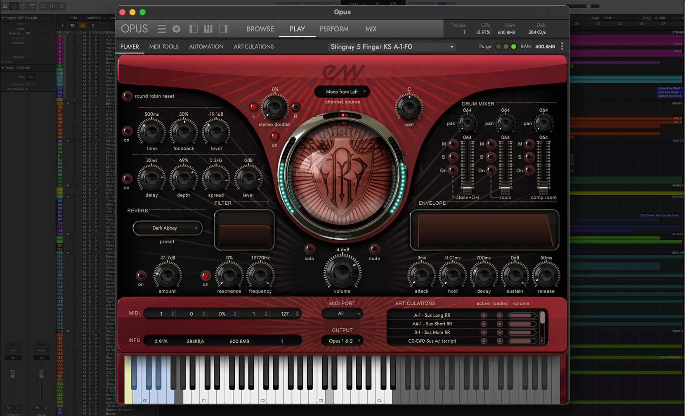The width and height of the screenshot is (685, 416).
Task: Toggle the chorus delay/depth on button
Action: (127, 179)
